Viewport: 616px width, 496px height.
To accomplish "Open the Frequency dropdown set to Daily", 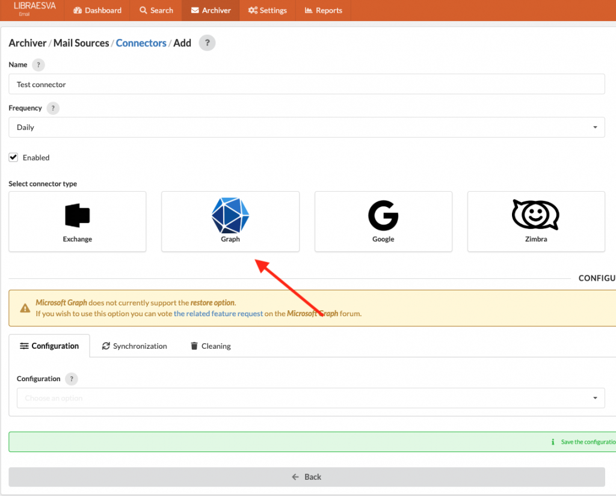I will click(x=306, y=127).
